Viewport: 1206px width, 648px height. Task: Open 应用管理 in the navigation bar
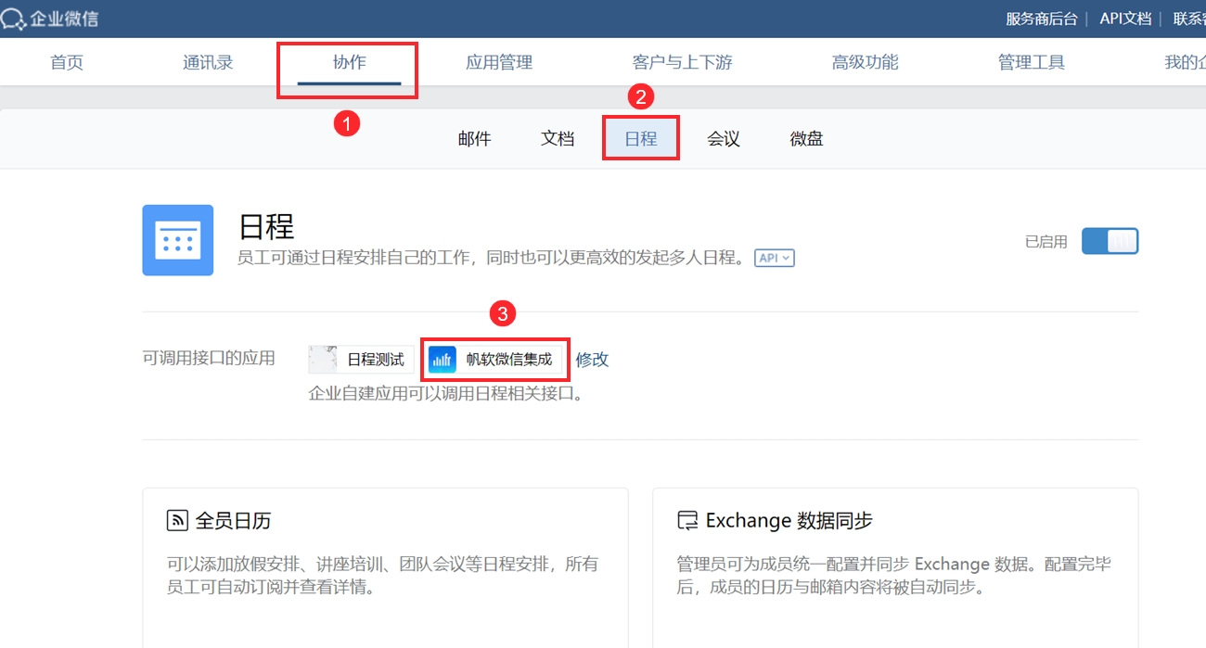499,62
